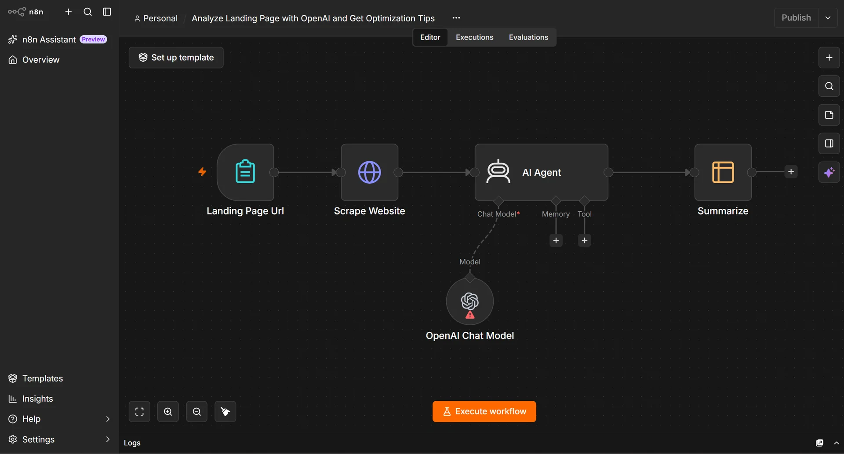Screen dimensions: 844x454
Task: Open Templates in the sidebar
Action: click(x=42, y=378)
